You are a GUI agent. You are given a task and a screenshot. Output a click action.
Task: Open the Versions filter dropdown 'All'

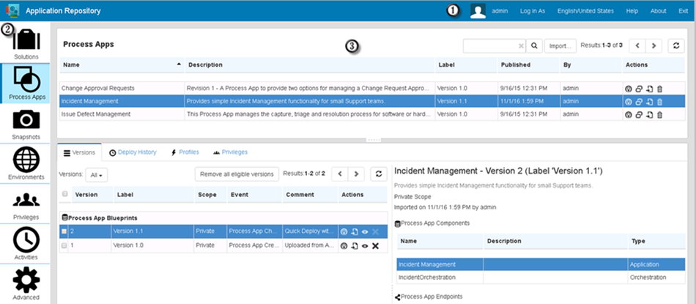96,175
